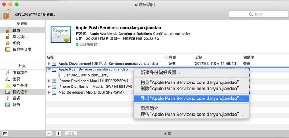The height and width of the screenshot is (138, 289).
Task: Click the padlock icon beside 本地项目
Action: pyautogui.click(x=8, y=36)
